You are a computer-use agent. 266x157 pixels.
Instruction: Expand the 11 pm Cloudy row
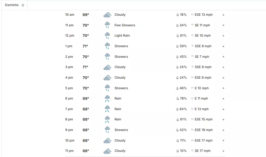(223, 151)
